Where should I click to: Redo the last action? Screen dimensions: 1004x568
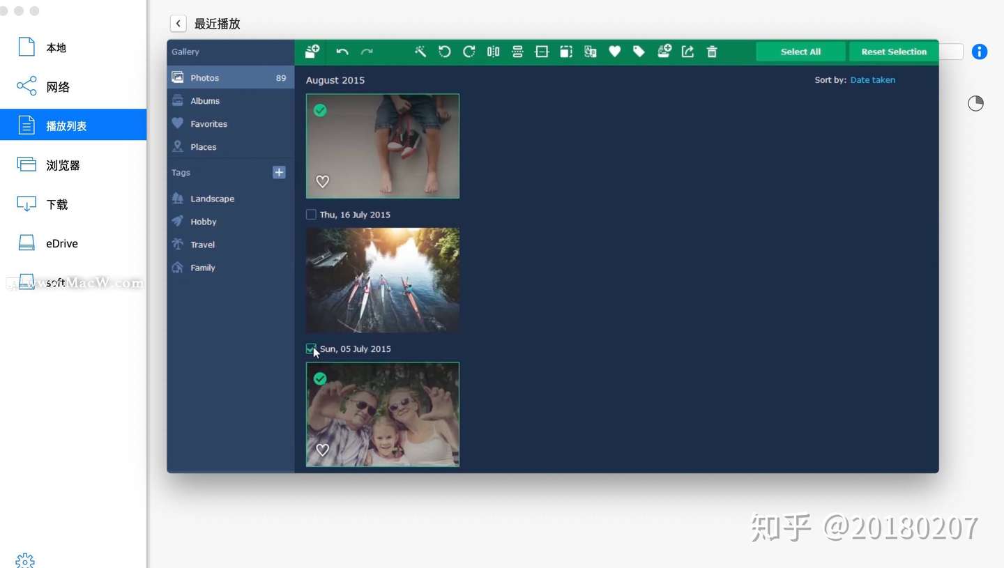(367, 52)
